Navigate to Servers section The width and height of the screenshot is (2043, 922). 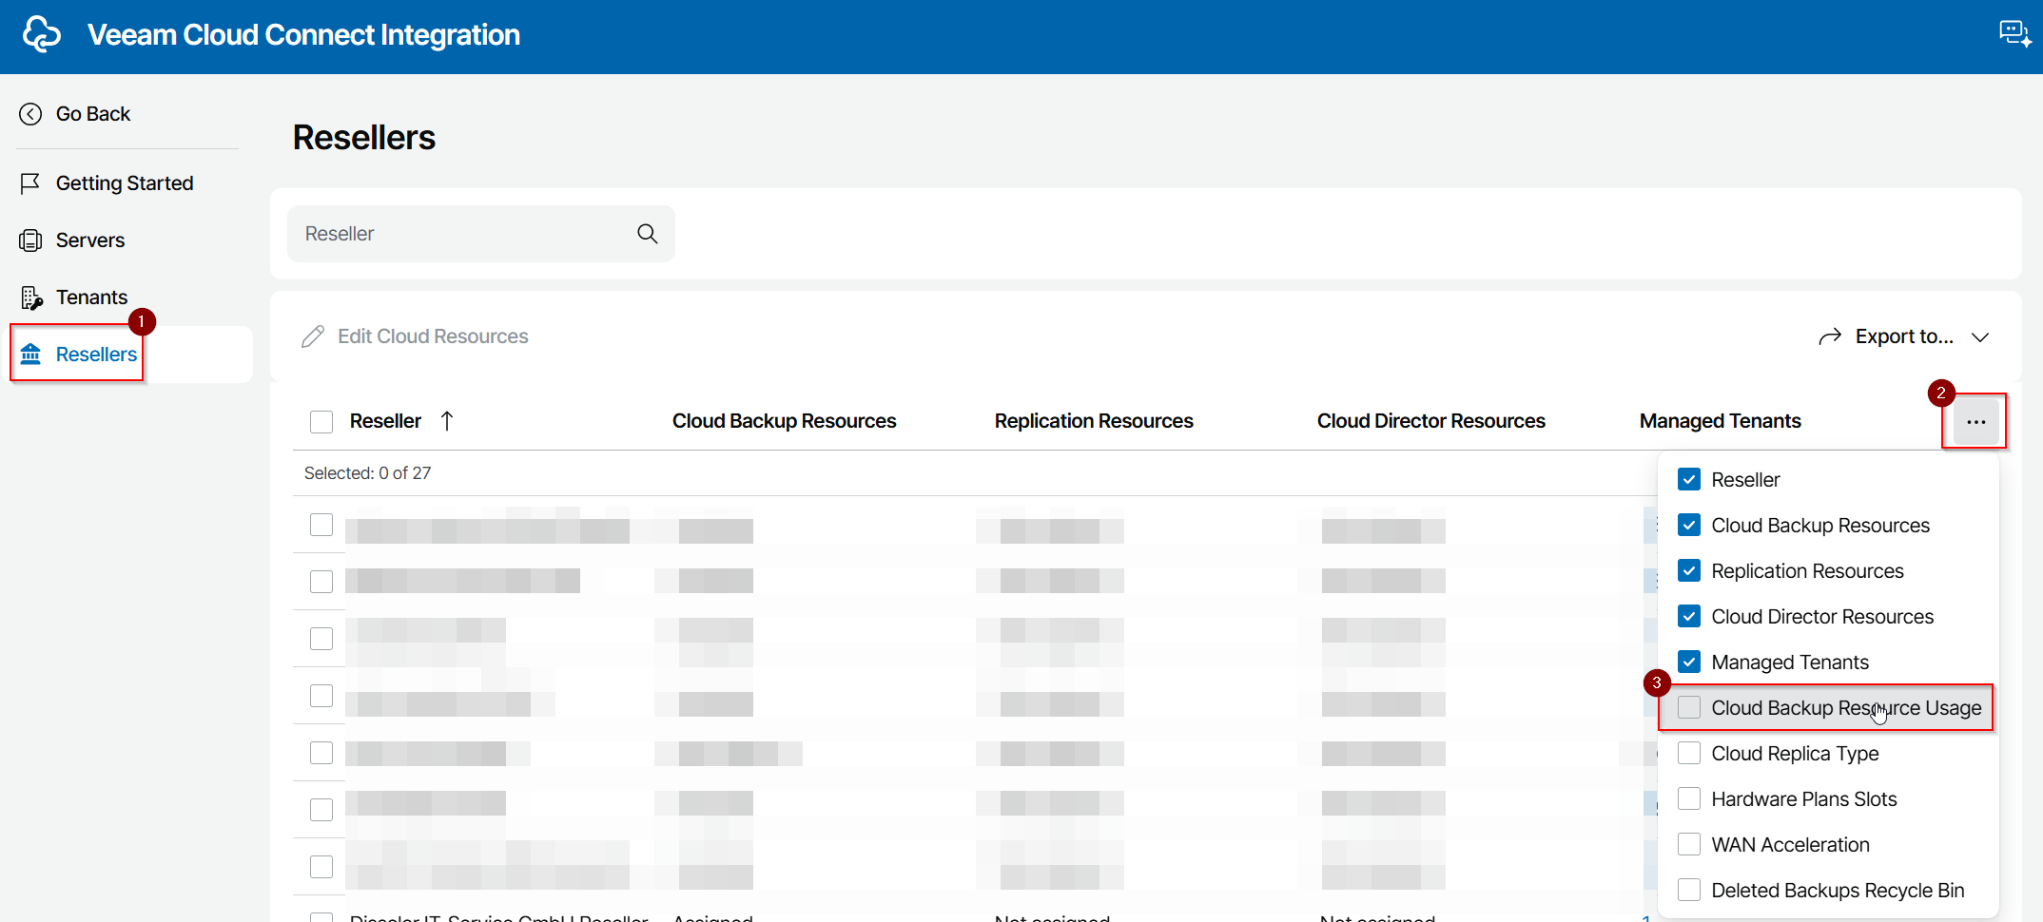pyautogui.click(x=90, y=240)
